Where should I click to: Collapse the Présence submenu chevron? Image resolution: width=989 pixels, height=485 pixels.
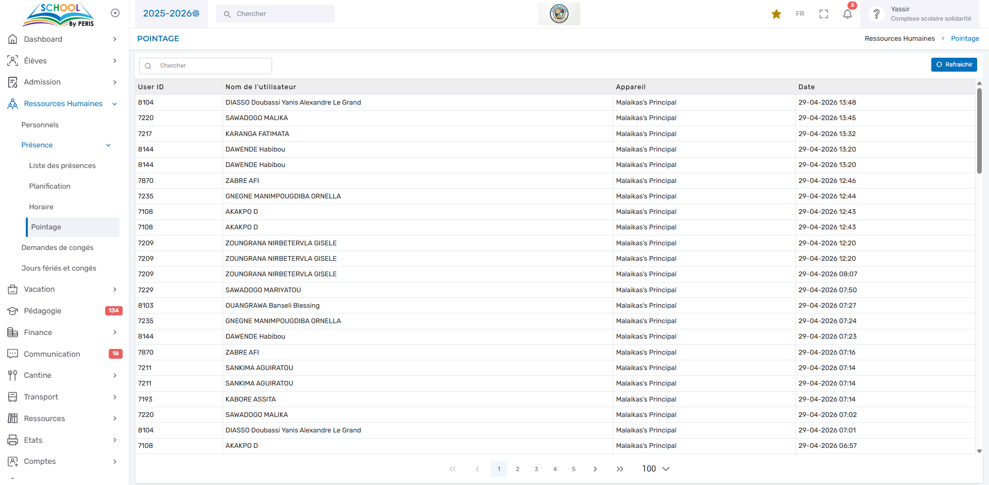108,145
